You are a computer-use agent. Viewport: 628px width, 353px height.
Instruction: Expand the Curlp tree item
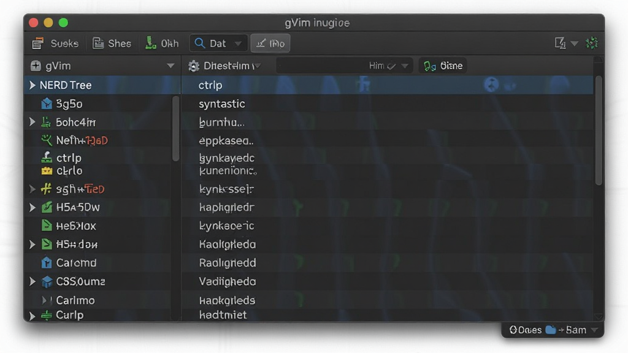32,316
